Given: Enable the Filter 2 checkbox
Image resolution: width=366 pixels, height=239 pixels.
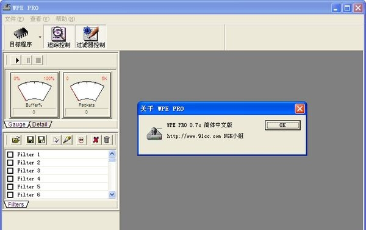Looking at the screenshot, I should pyautogui.click(x=10, y=162).
